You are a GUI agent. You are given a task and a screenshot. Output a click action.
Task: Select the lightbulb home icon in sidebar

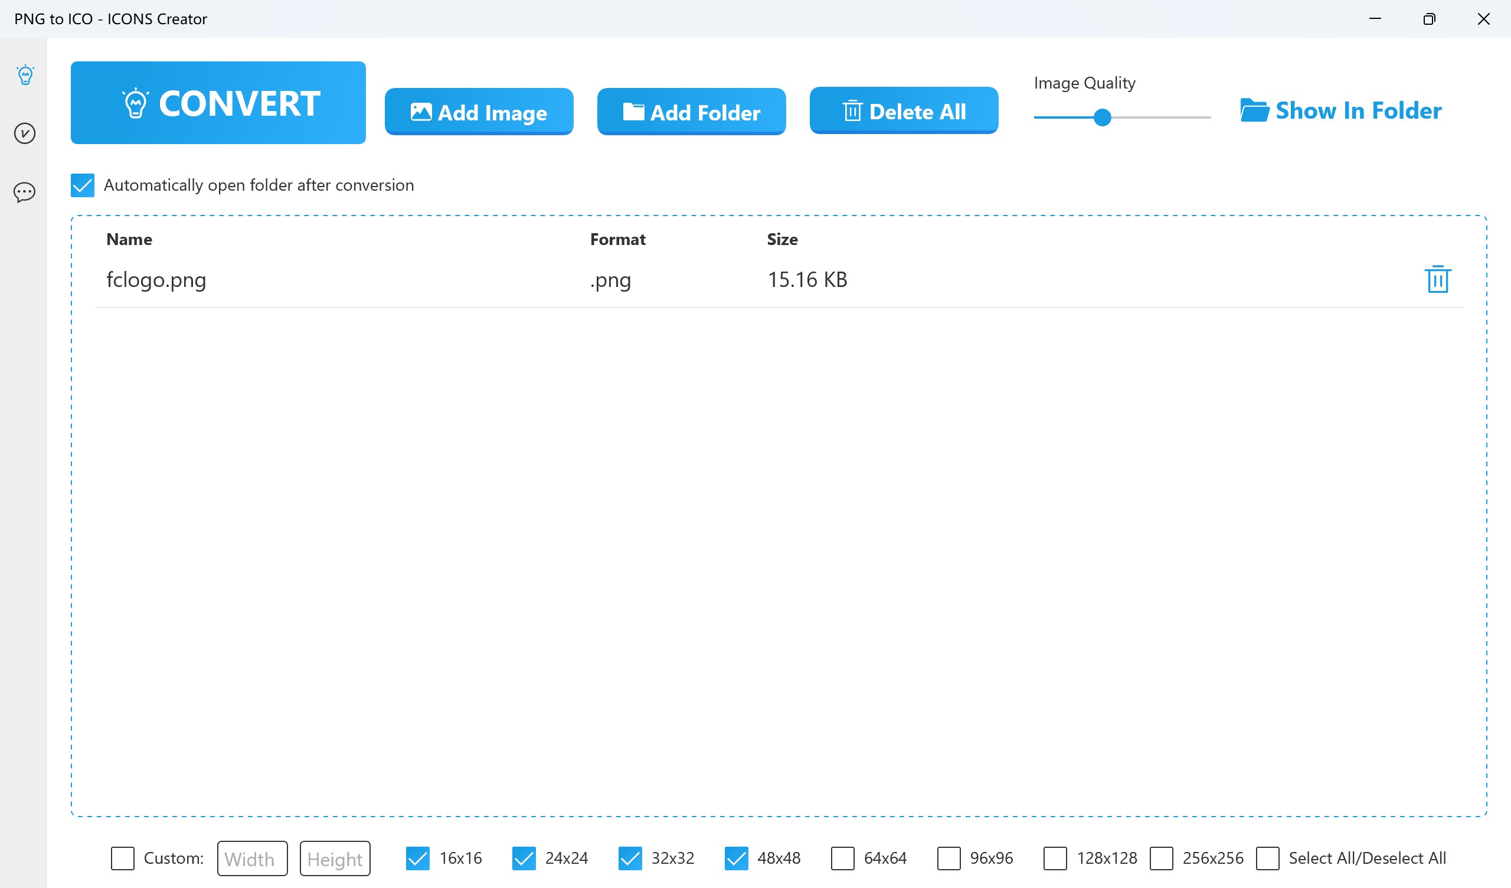point(25,74)
